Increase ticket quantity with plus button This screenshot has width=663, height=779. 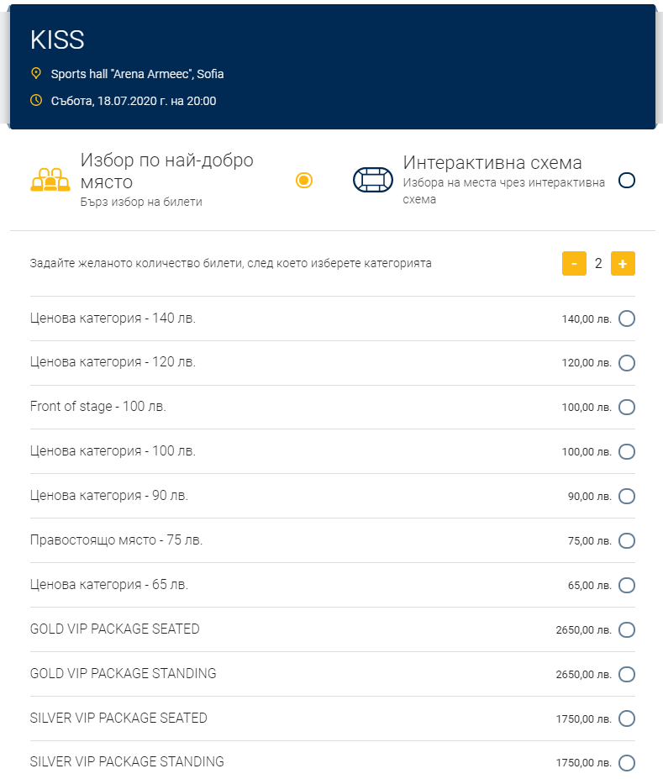click(x=623, y=263)
